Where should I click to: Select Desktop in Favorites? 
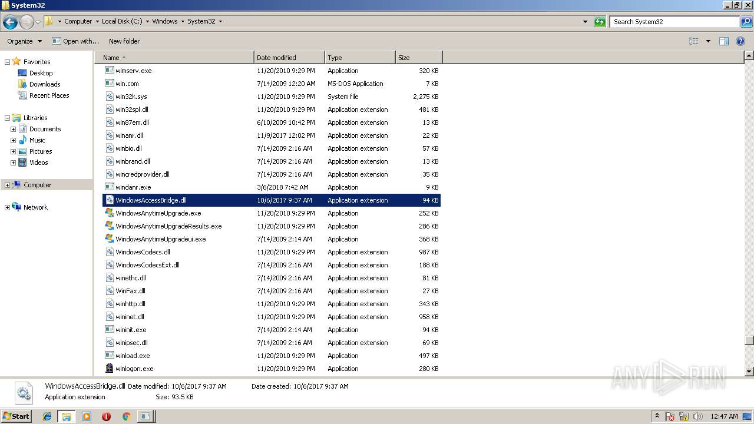(41, 73)
